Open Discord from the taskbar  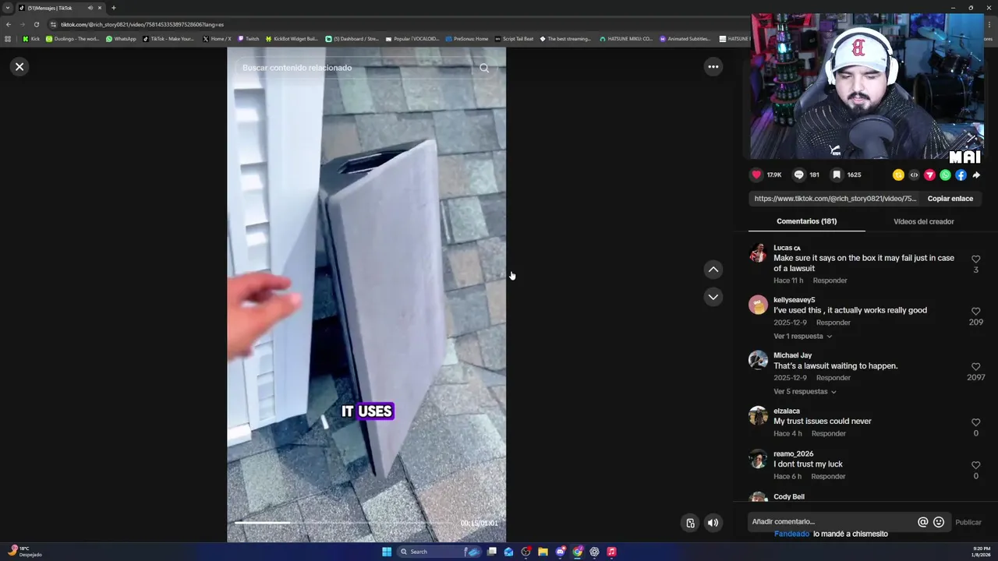560,552
